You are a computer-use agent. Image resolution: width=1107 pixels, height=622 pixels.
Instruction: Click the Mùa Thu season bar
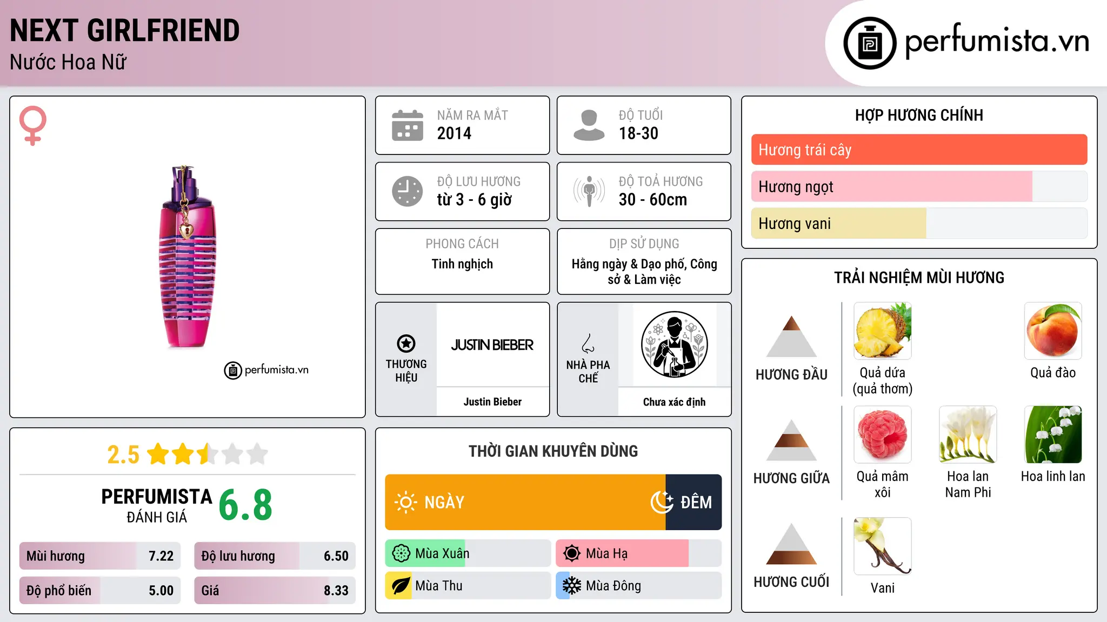coord(468,586)
